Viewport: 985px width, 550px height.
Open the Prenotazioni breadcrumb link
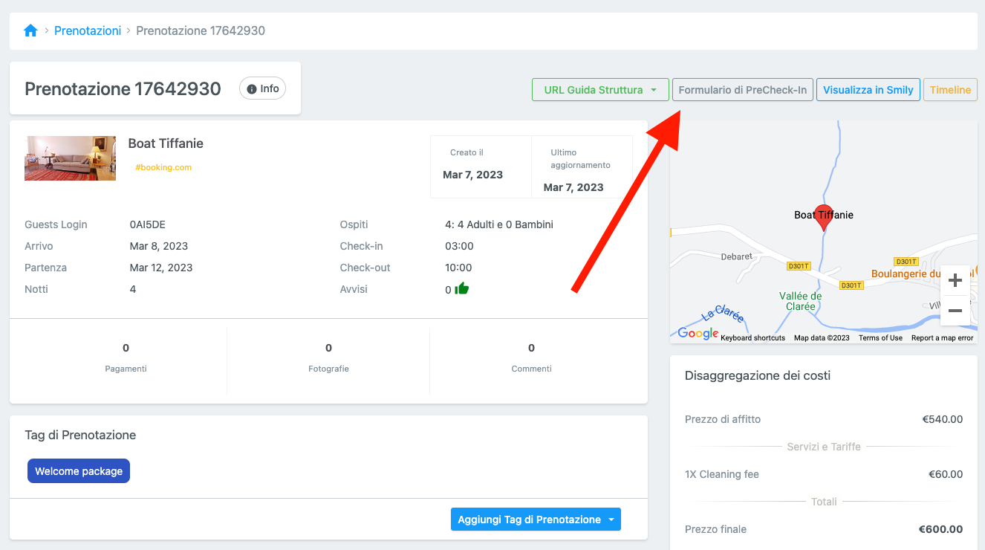(88, 30)
